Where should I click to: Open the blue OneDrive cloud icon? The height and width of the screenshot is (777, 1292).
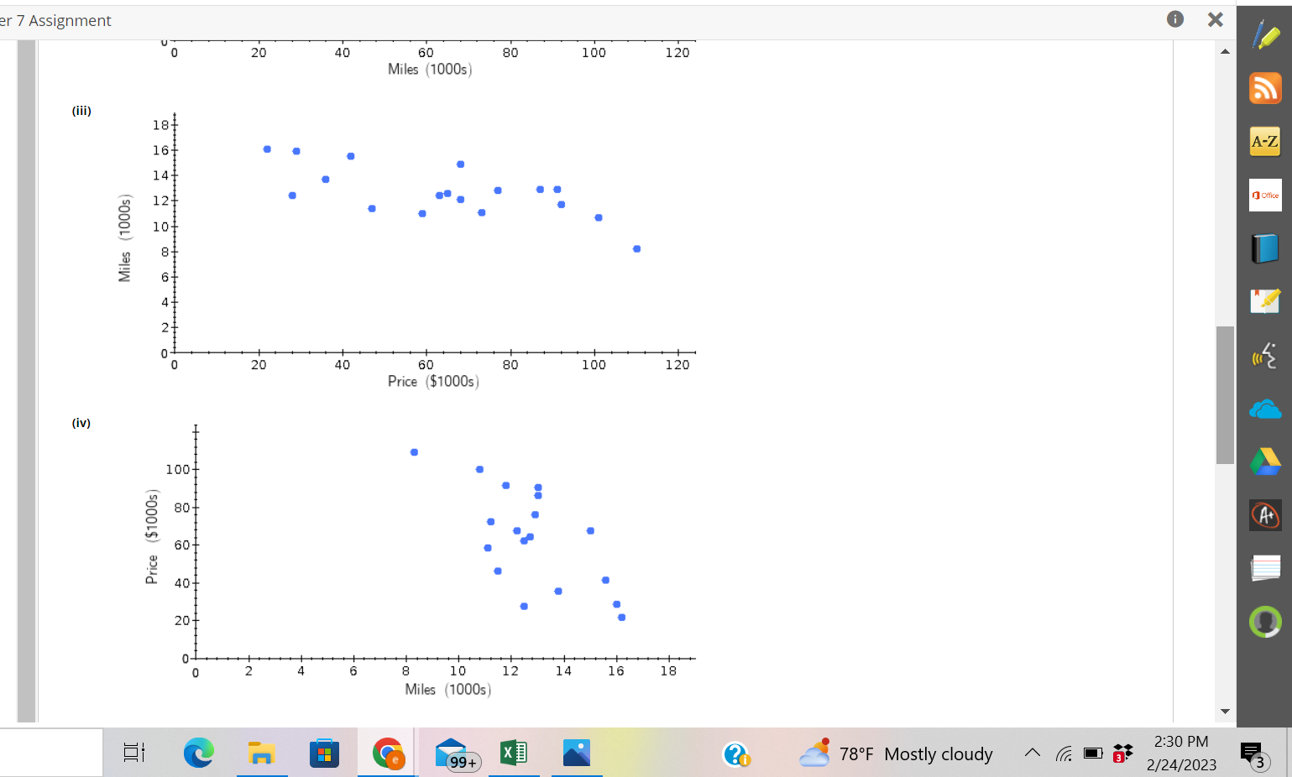[x=1265, y=409]
